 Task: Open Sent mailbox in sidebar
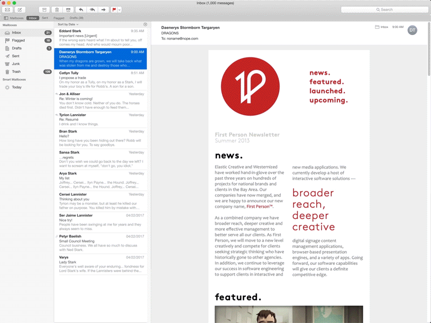point(27,56)
